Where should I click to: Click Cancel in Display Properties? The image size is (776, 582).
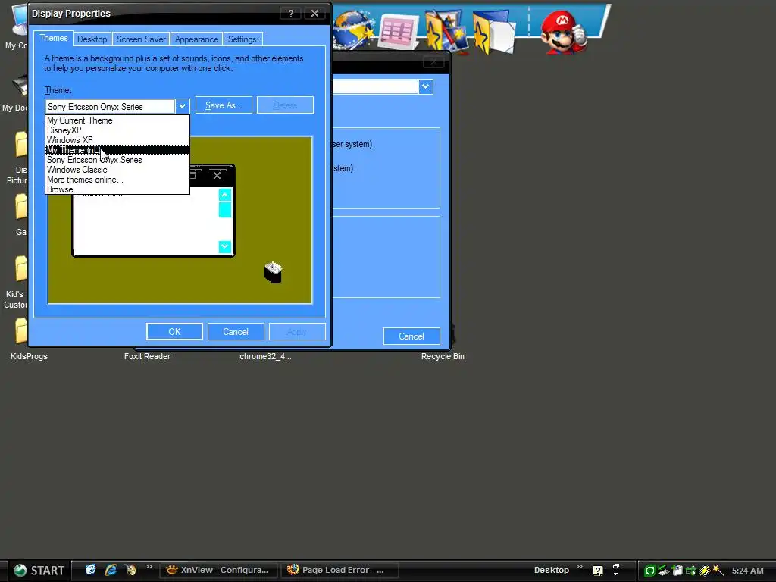(x=236, y=332)
